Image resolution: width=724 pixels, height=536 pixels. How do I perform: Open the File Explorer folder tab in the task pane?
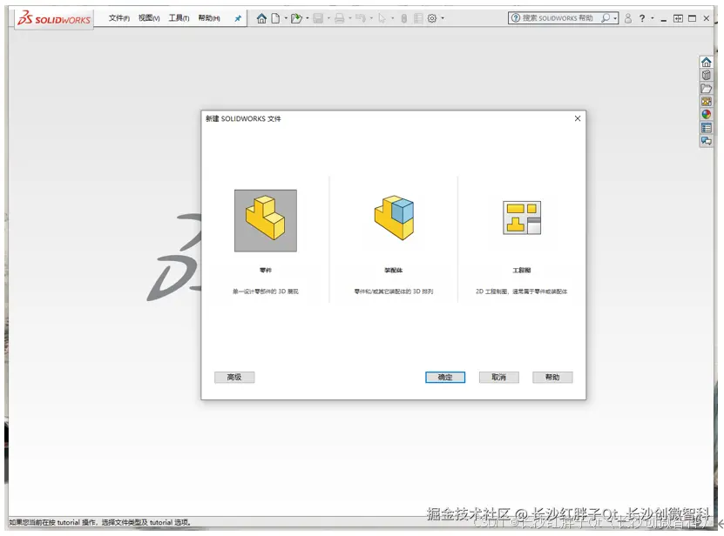706,88
